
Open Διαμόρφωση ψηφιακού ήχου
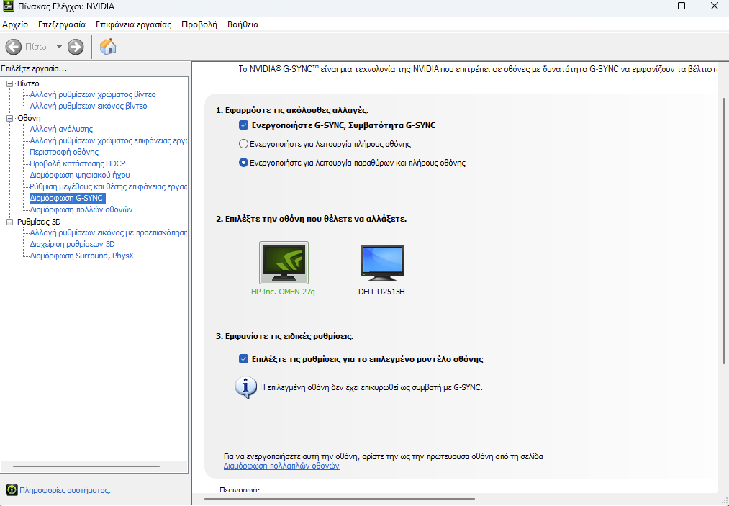click(80, 175)
